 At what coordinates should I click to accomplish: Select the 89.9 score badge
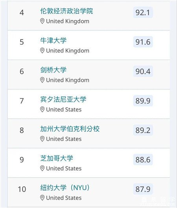click(143, 101)
